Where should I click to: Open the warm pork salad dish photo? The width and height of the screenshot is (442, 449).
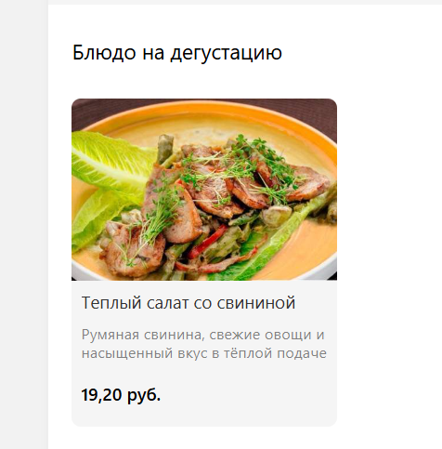click(x=204, y=190)
